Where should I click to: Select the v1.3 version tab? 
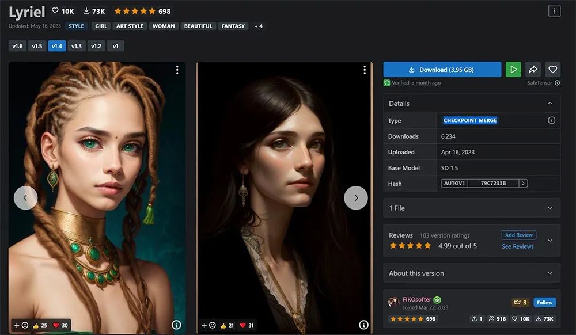pos(77,46)
